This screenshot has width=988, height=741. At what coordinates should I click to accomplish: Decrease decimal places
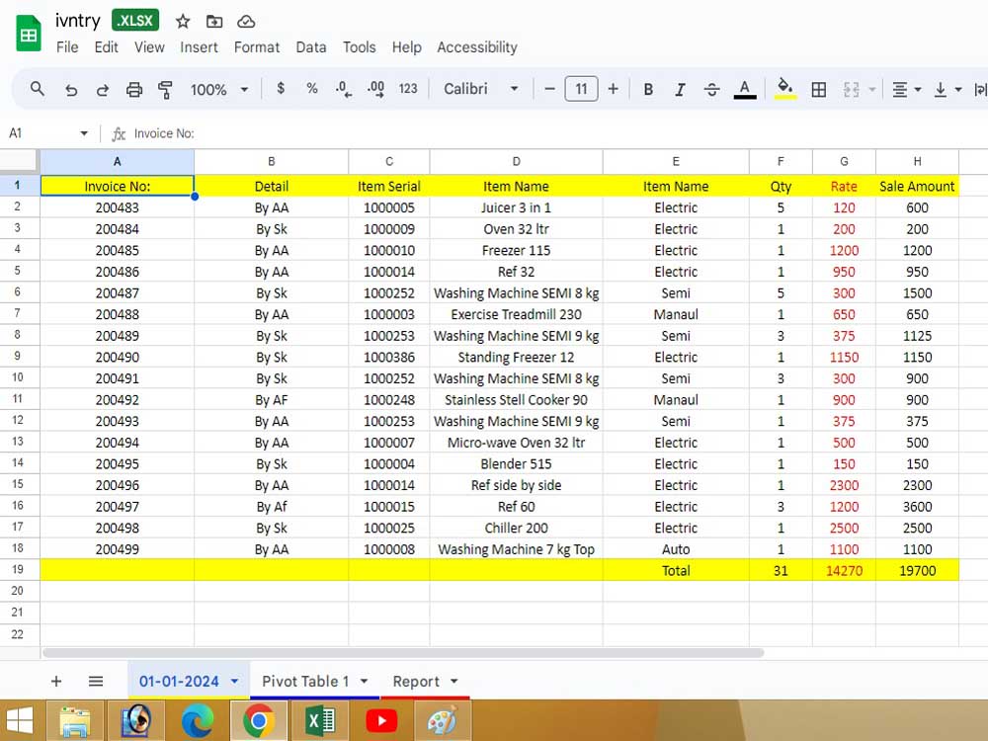click(x=344, y=89)
